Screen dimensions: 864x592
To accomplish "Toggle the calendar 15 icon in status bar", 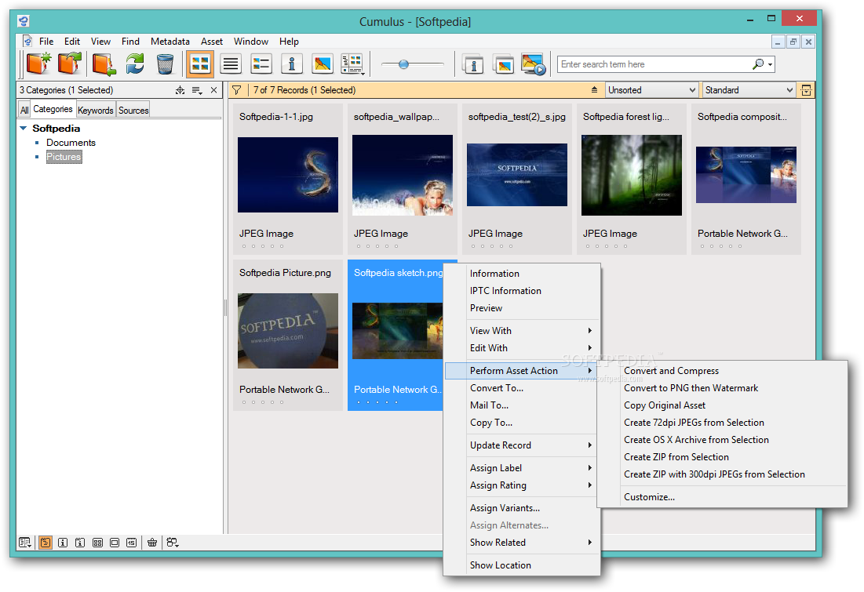I will coord(131,543).
